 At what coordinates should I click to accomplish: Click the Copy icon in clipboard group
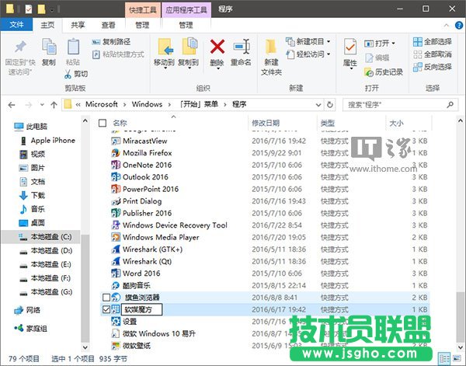click(49, 47)
